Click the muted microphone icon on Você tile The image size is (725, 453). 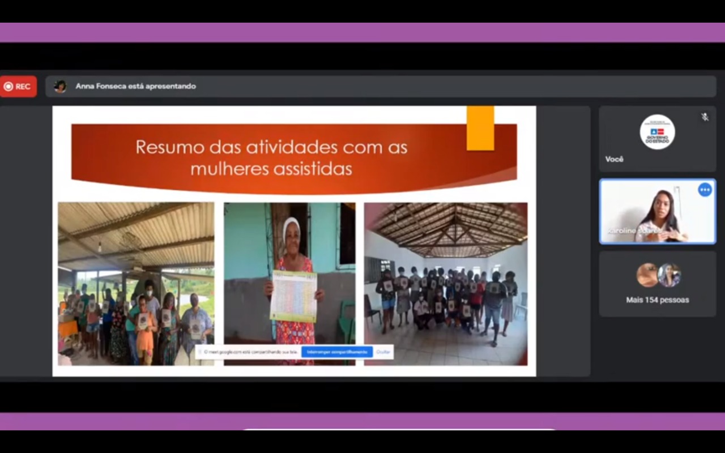coord(705,117)
